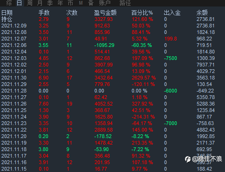Screen dimensions: 225x172
Task: Open the 币 tab
Action: pos(70,3)
